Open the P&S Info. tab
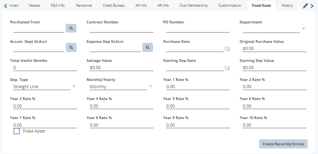Viewport: 318px width, 154px height. [x=58, y=6]
